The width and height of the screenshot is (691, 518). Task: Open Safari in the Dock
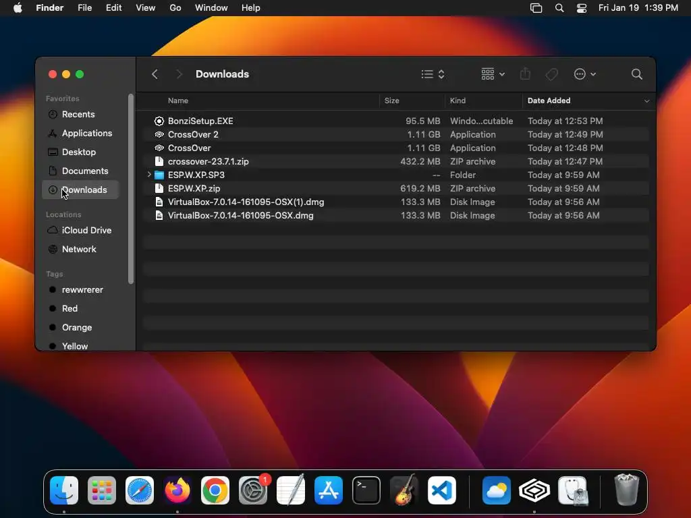click(140, 490)
